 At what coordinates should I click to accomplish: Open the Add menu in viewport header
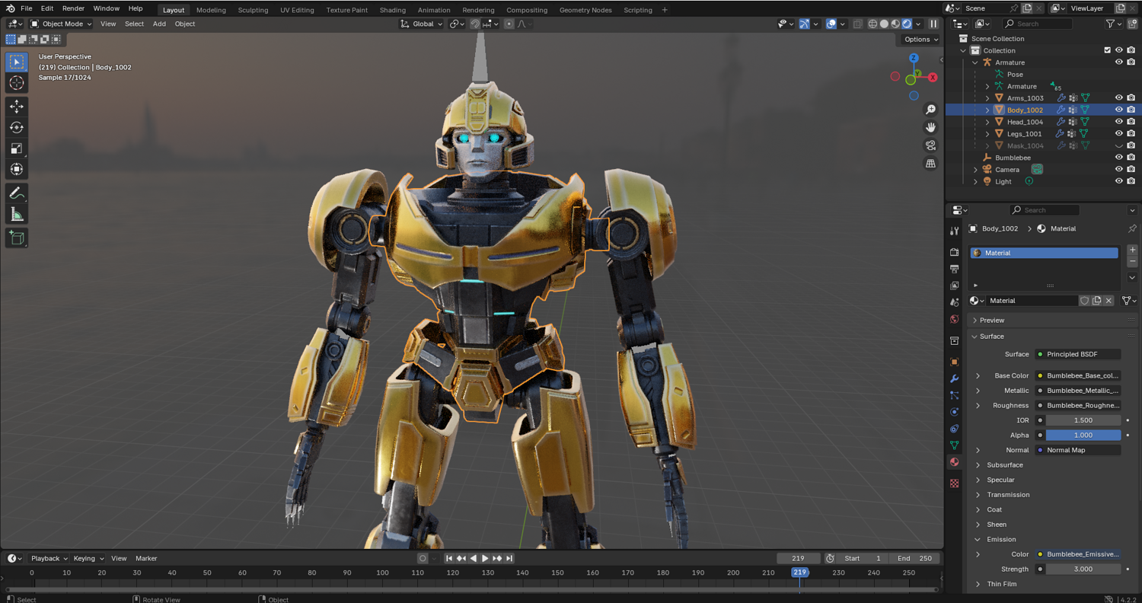(x=159, y=24)
